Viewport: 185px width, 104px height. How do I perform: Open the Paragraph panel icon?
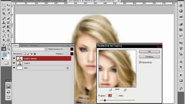pyautogui.click(x=181, y=67)
